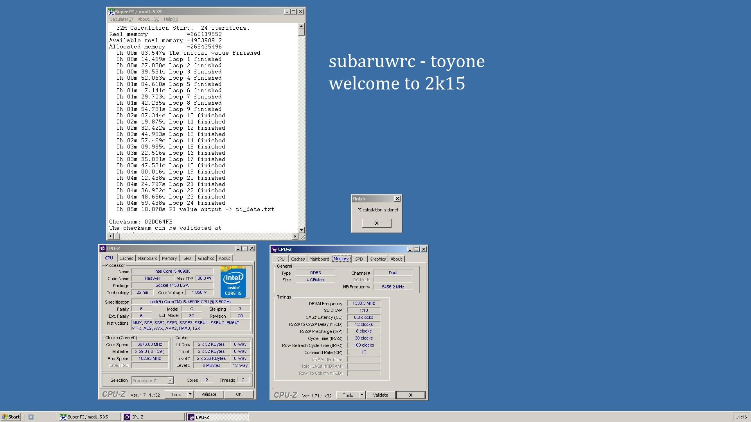Click Super PI vertical scrollbar up arrow
Viewport: 751px width, 422px height.
(301, 27)
